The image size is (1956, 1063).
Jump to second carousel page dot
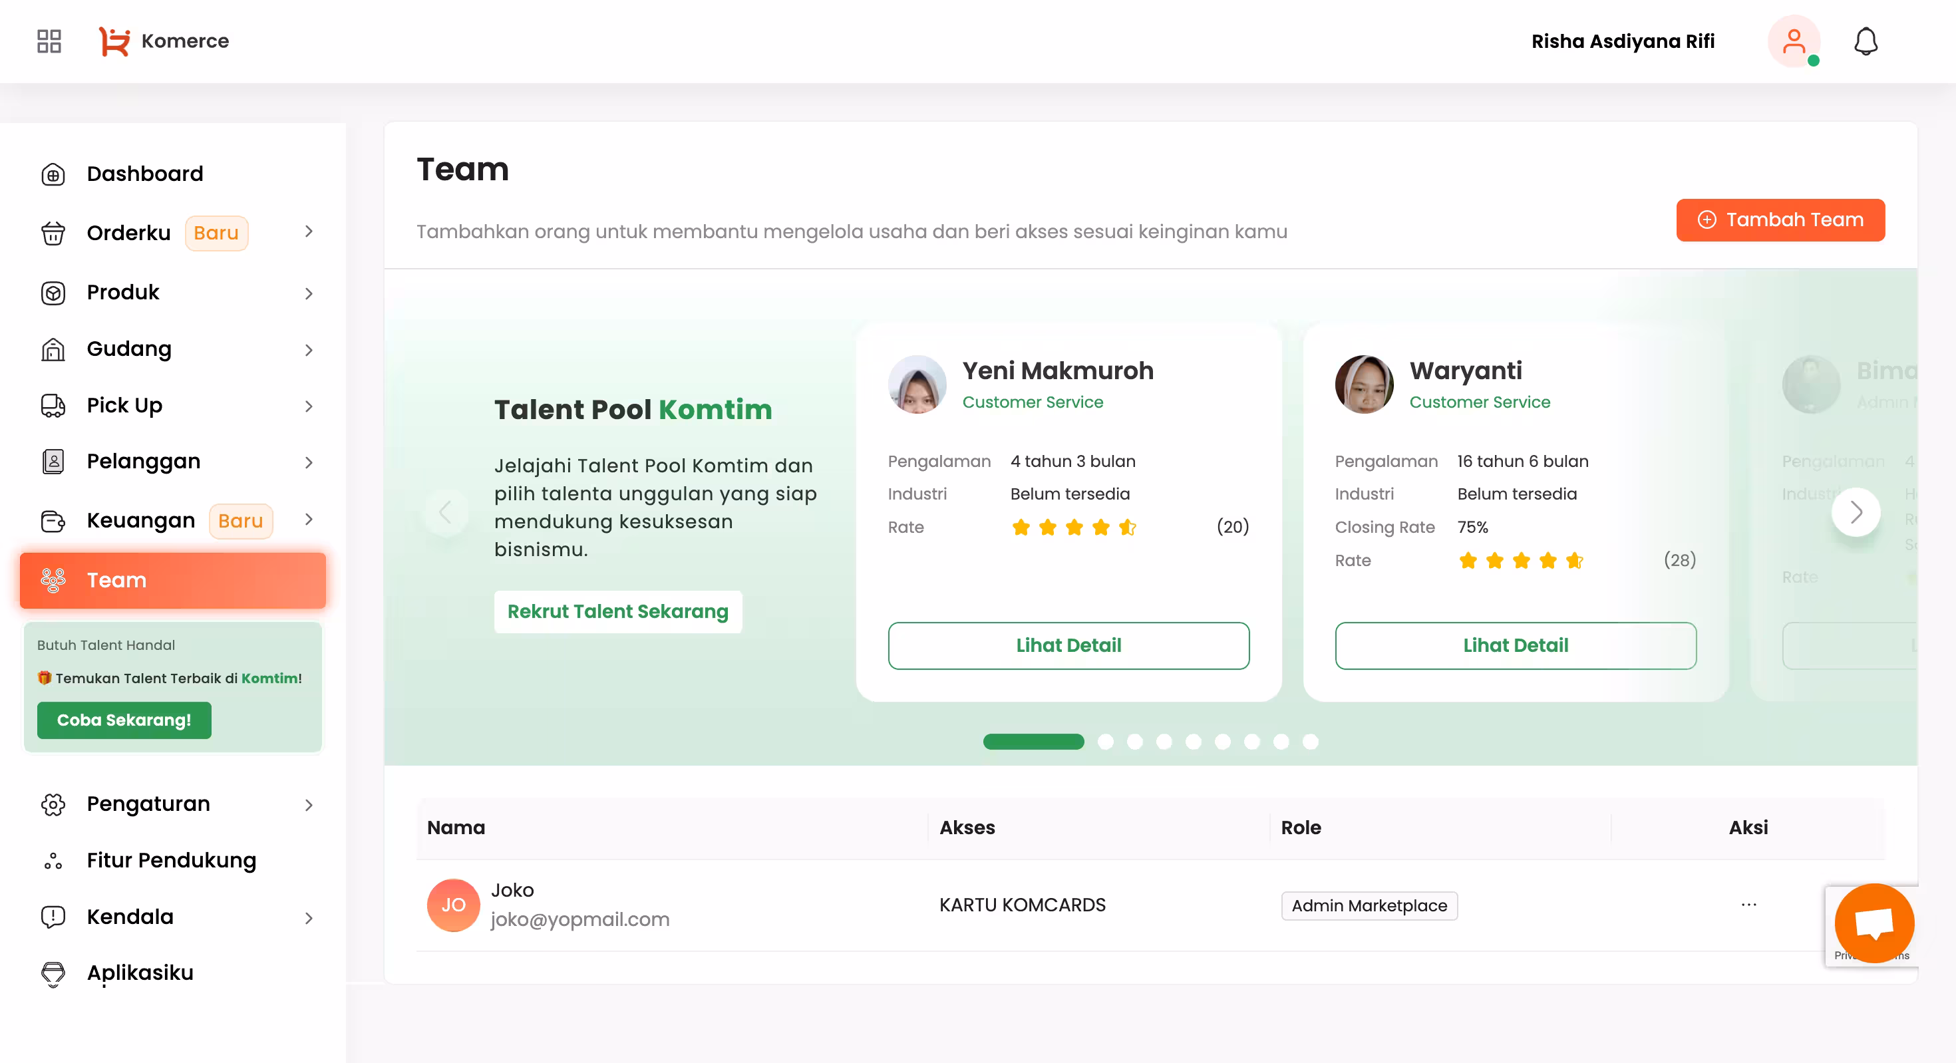1105,742
